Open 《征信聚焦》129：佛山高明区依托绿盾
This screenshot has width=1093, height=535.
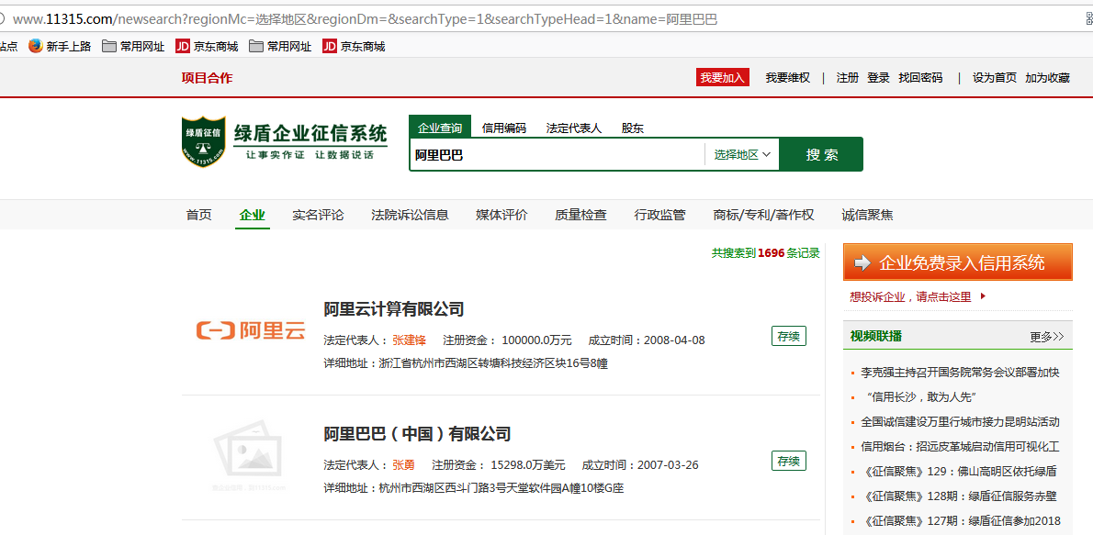(959, 472)
